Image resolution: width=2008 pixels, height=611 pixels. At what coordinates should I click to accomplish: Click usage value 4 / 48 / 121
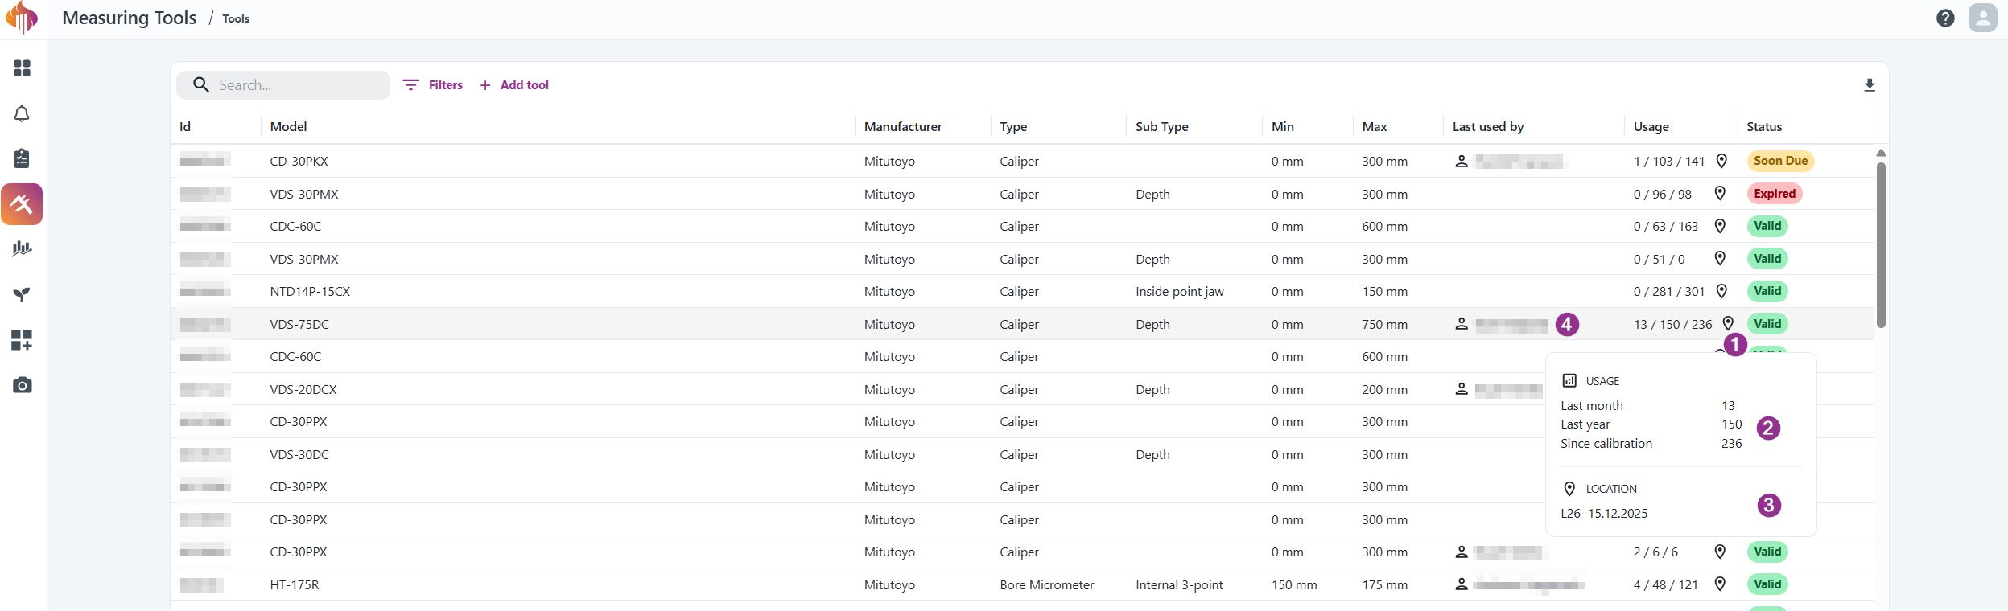tap(1665, 584)
